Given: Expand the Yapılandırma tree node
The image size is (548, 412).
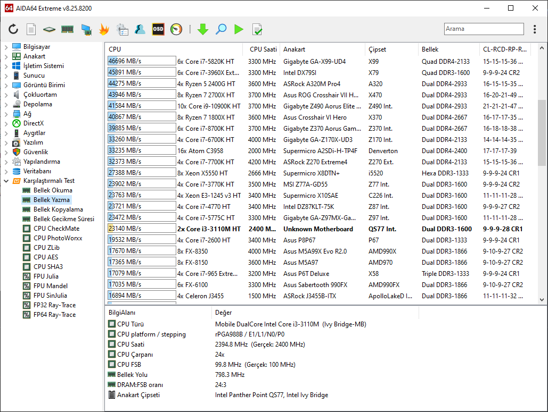Looking at the screenshot, I should (6, 162).
